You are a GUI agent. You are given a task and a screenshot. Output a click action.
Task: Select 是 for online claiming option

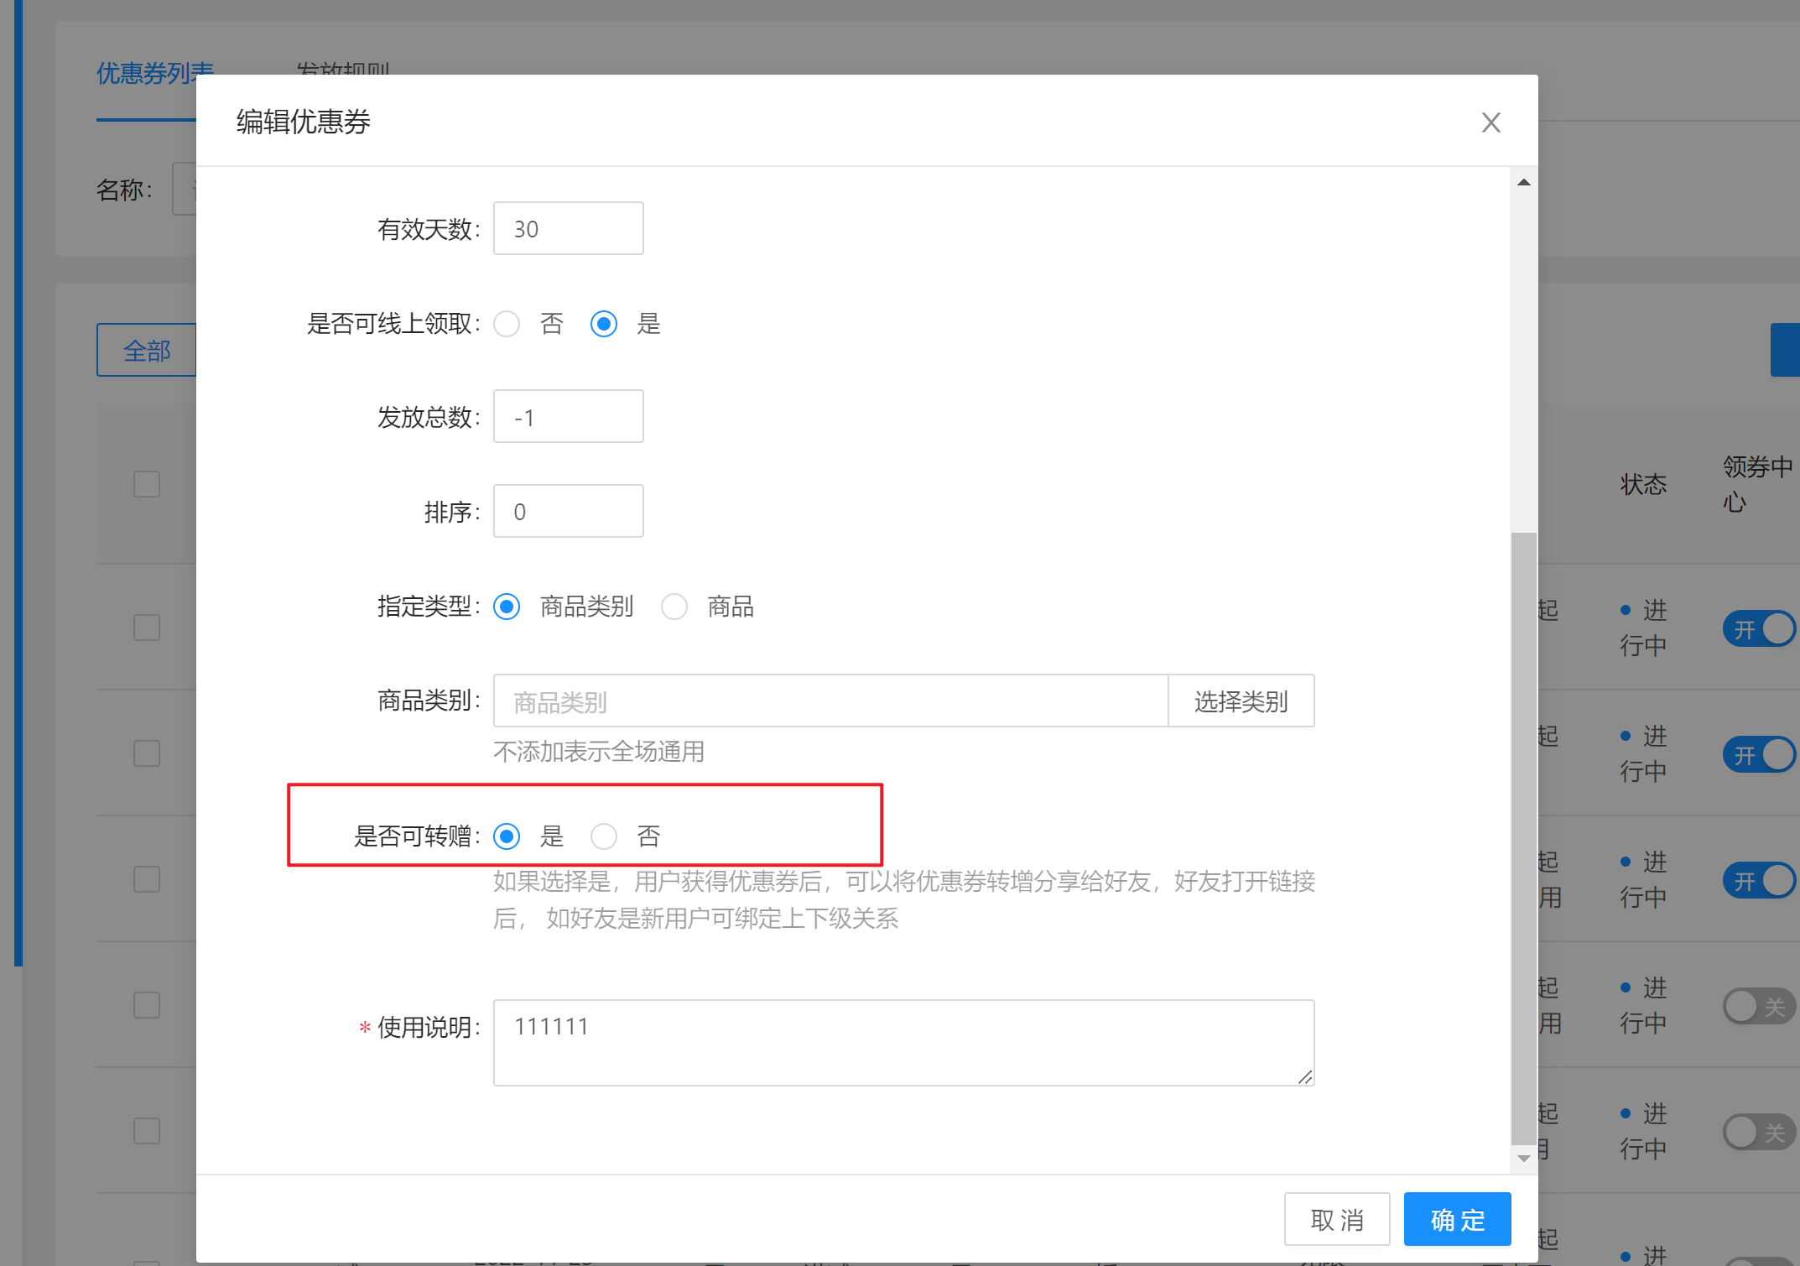604,324
